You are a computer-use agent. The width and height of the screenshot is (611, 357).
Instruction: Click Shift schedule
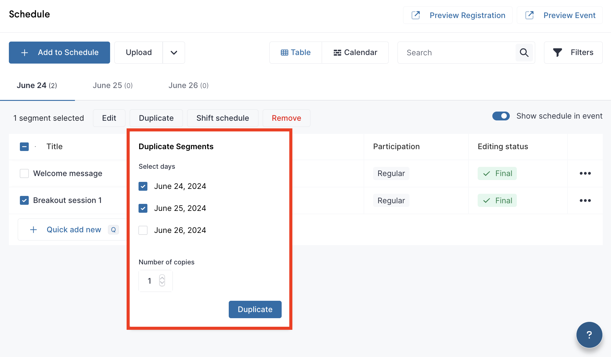coord(222,118)
